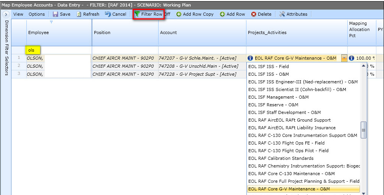Select 'EOL ISF ISS - Field' in the list
This screenshot has width=384, height=195.
(304, 67)
